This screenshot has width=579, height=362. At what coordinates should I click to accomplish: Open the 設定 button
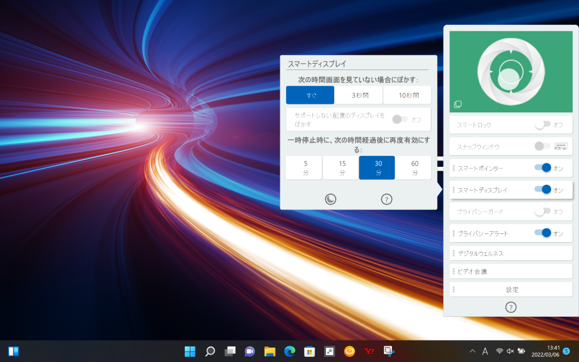pyautogui.click(x=512, y=289)
